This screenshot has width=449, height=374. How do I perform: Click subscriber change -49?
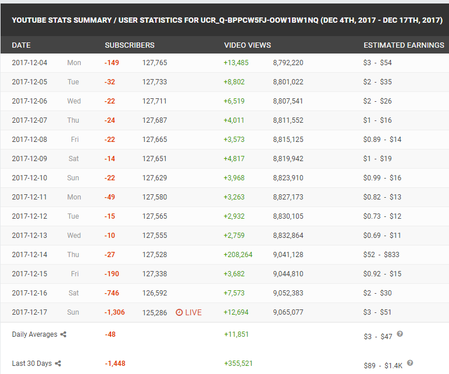point(110,197)
